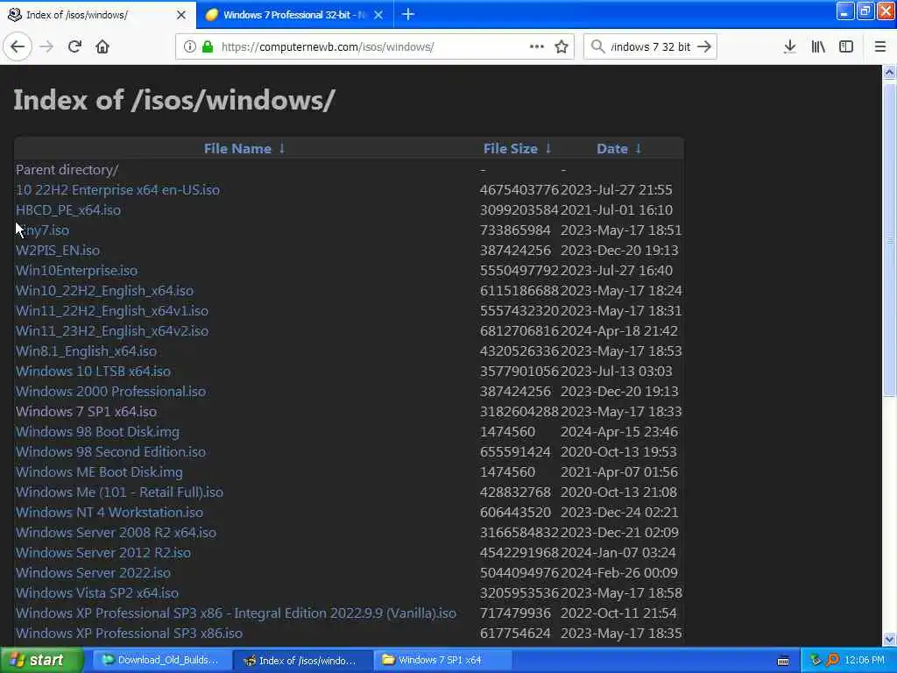
Task: Download Windows Vista SP2 x64.iso
Action: [97, 593]
